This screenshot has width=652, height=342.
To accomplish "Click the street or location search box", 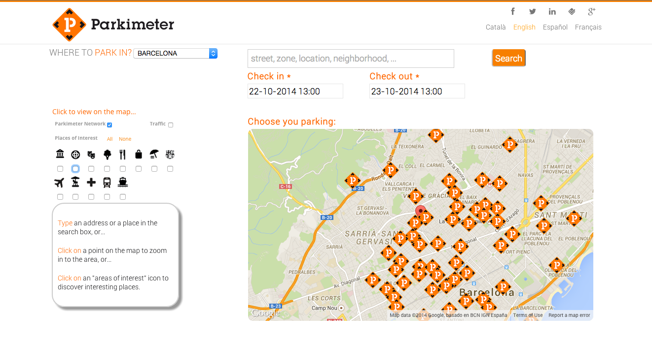I will coord(351,59).
